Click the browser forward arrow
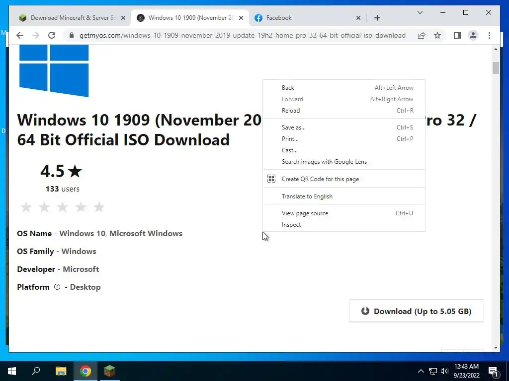 pyautogui.click(x=36, y=35)
